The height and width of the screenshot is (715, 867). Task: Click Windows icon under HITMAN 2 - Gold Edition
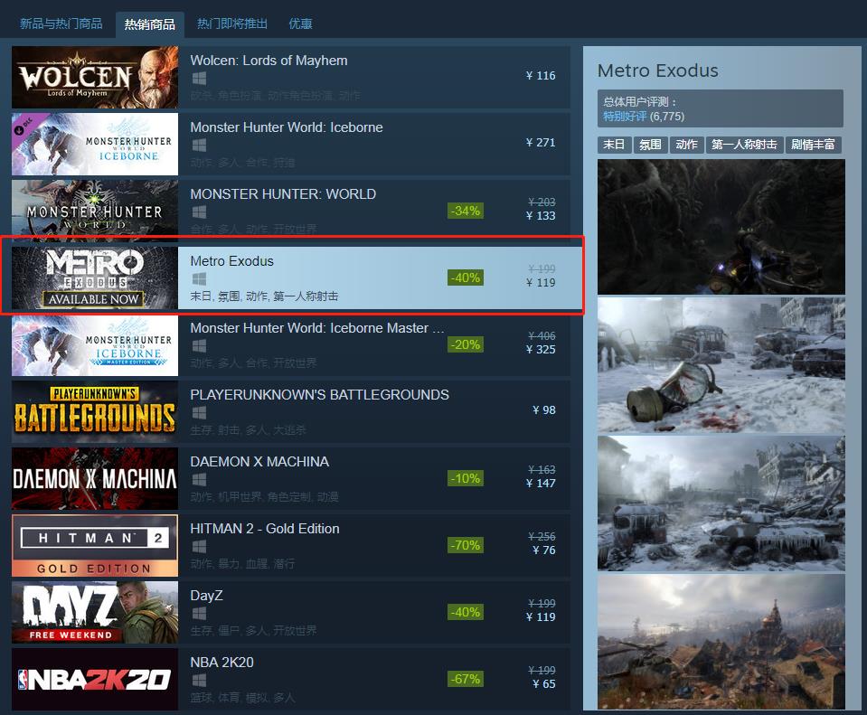point(199,546)
